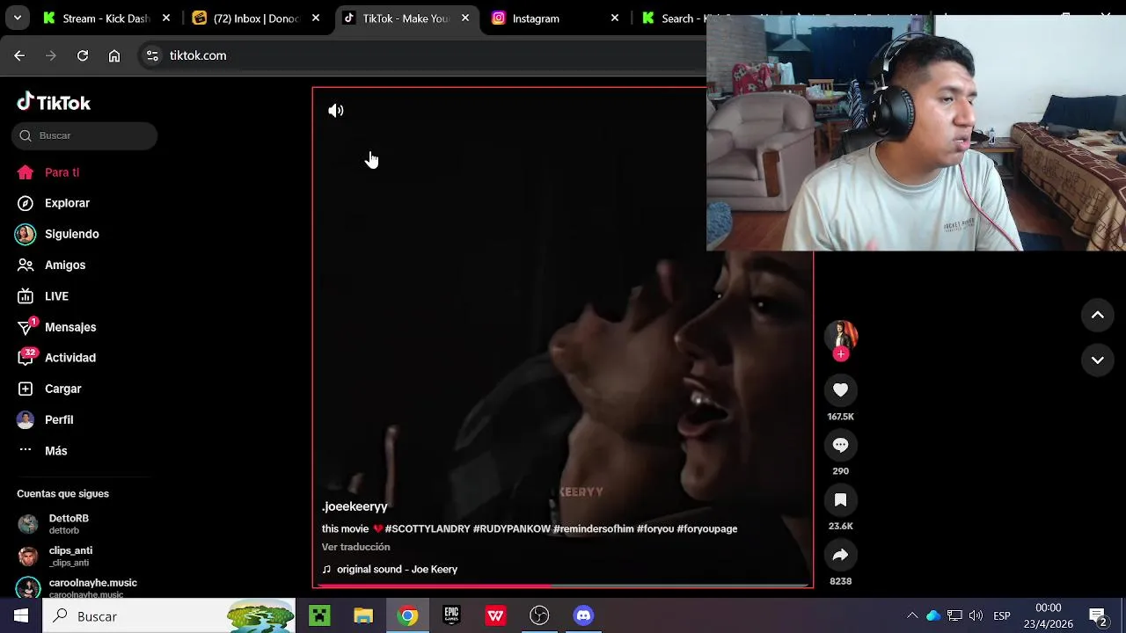Like the video with heart icon
Viewport: 1126px width, 633px height.
coord(840,390)
